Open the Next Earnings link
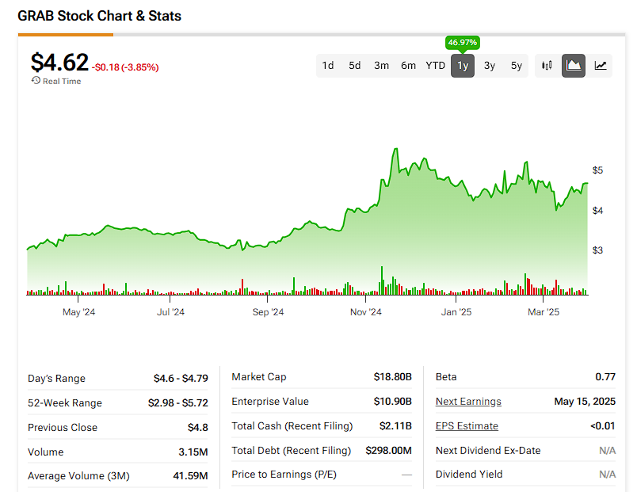637x492 pixels. coord(468,402)
